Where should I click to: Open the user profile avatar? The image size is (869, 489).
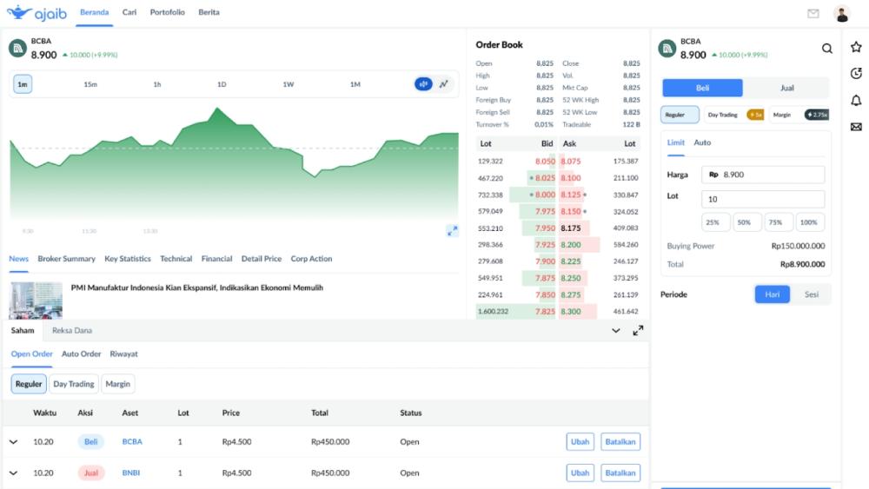click(842, 13)
